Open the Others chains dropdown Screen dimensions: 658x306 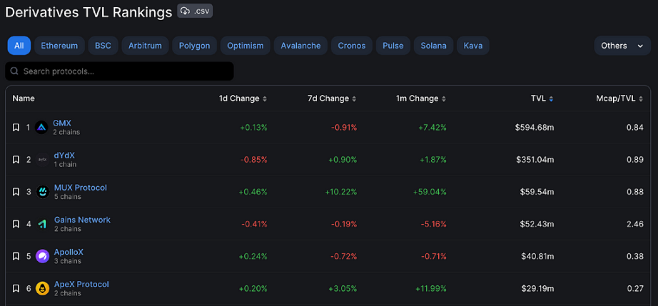pos(622,46)
